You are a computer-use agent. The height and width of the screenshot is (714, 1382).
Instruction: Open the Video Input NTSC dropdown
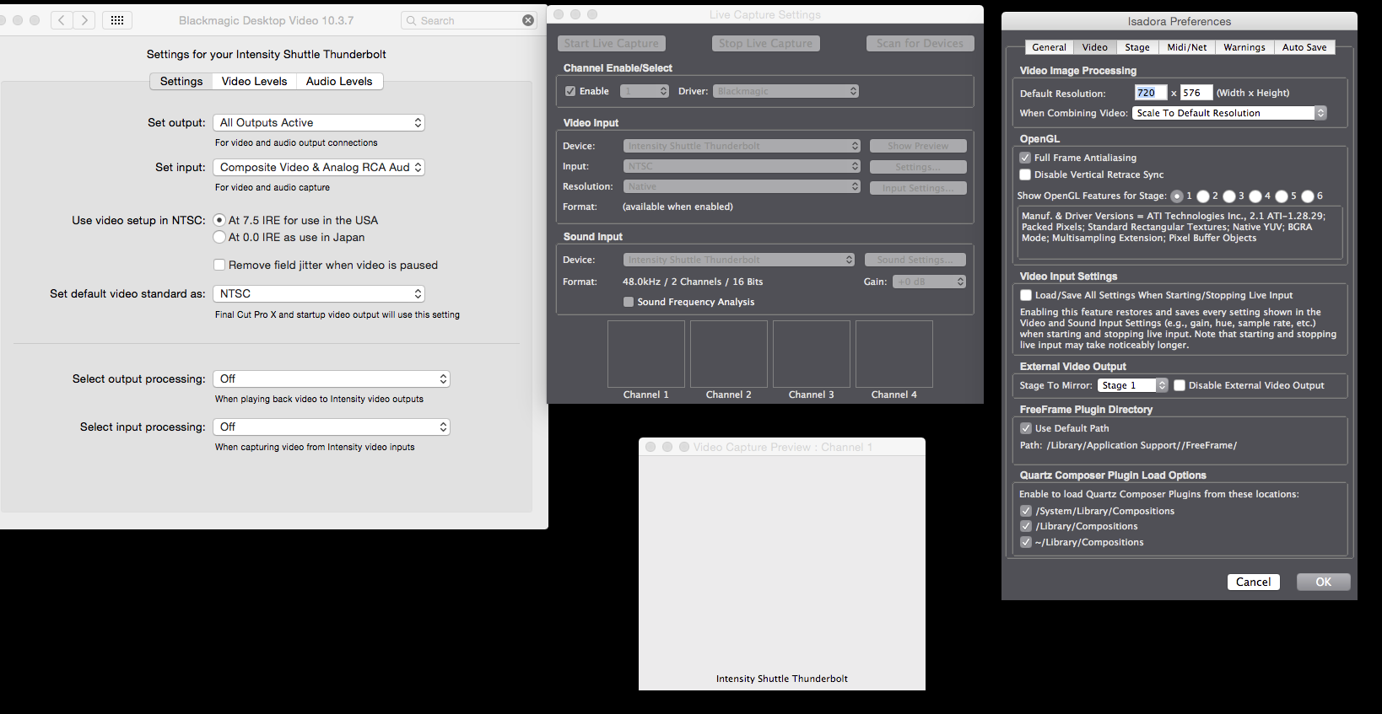point(742,166)
